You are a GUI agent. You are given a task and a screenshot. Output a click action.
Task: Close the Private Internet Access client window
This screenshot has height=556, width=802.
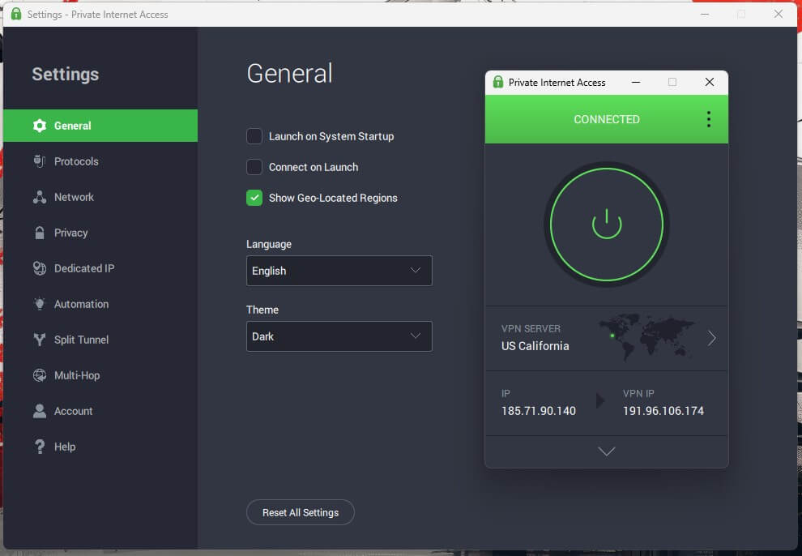click(710, 82)
